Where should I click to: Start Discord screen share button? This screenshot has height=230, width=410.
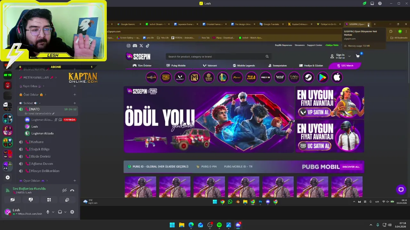(31, 200)
